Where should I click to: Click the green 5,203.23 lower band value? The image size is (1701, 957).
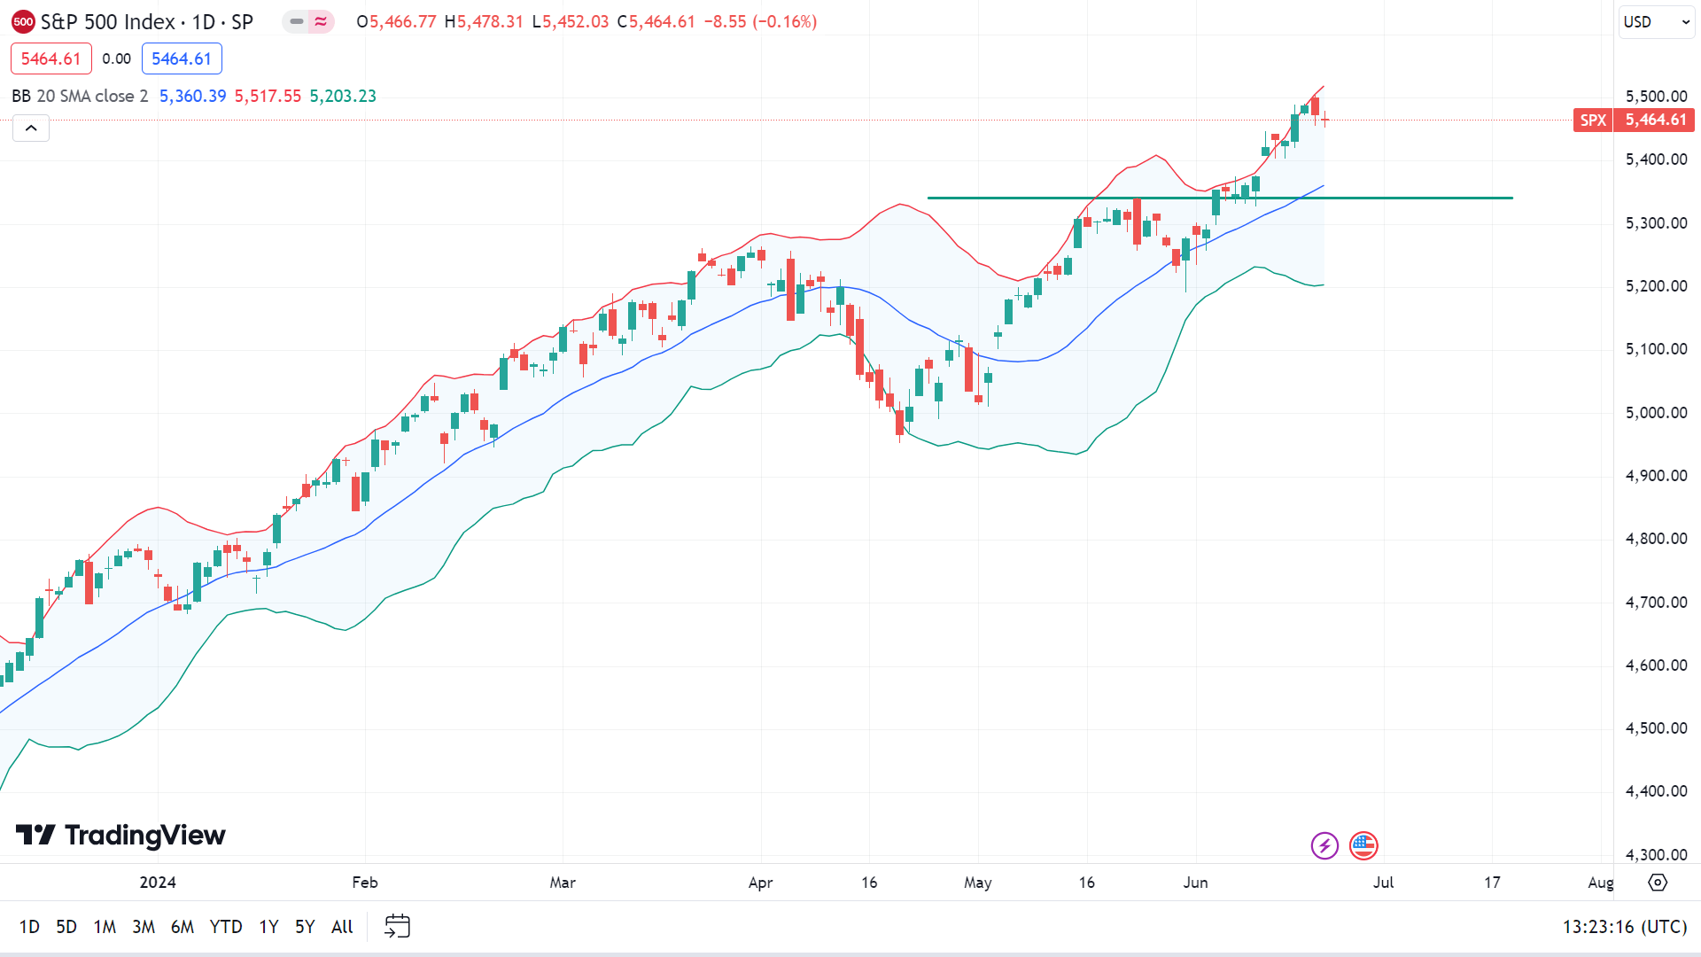[x=343, y=96]
